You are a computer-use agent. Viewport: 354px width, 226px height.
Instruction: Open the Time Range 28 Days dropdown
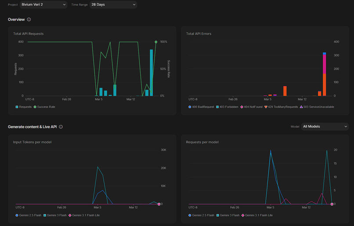[113, 4]
